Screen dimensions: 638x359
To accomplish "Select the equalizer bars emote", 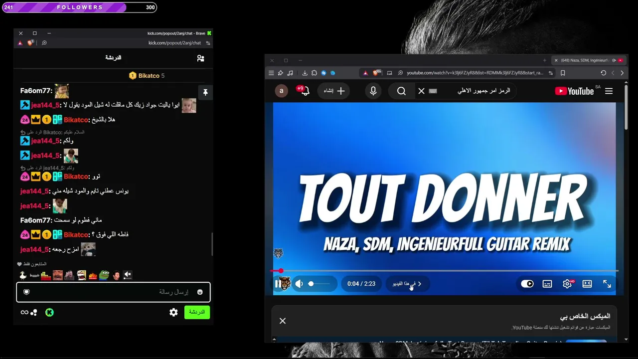I will pos(46,275).
